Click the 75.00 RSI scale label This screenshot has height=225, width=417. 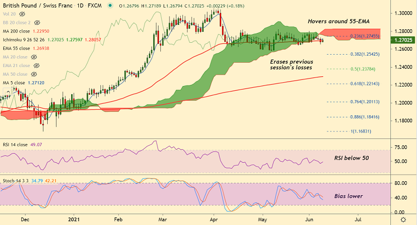401,147
